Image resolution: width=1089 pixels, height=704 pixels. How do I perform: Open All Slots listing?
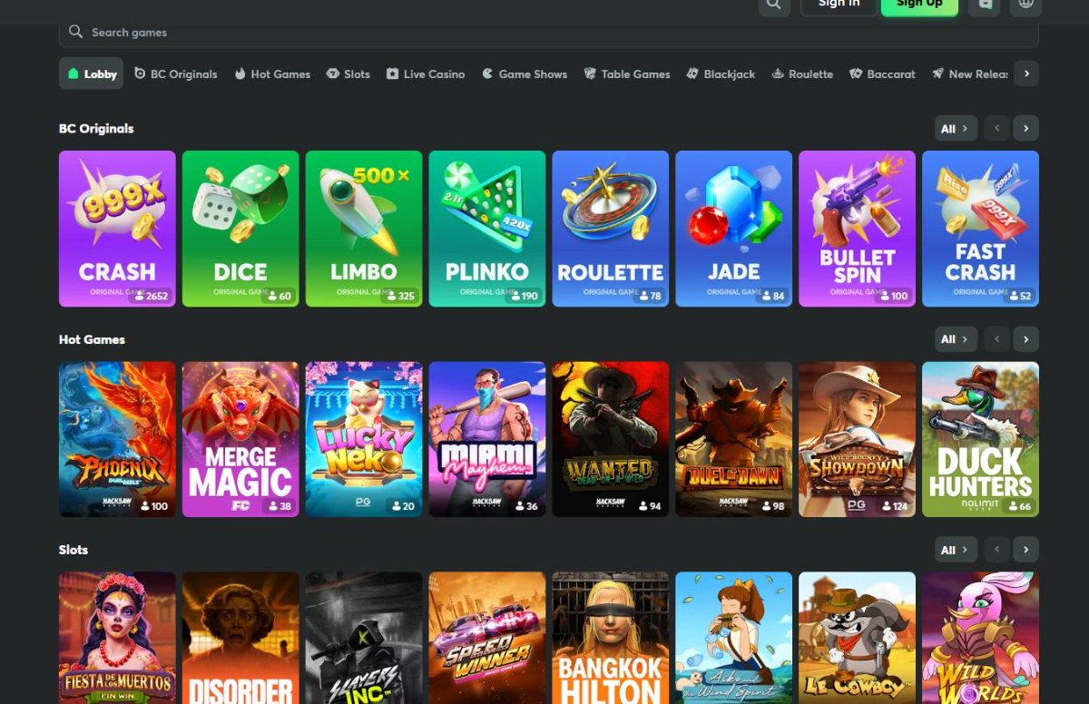pyautogui.click(x=955, y=549)
